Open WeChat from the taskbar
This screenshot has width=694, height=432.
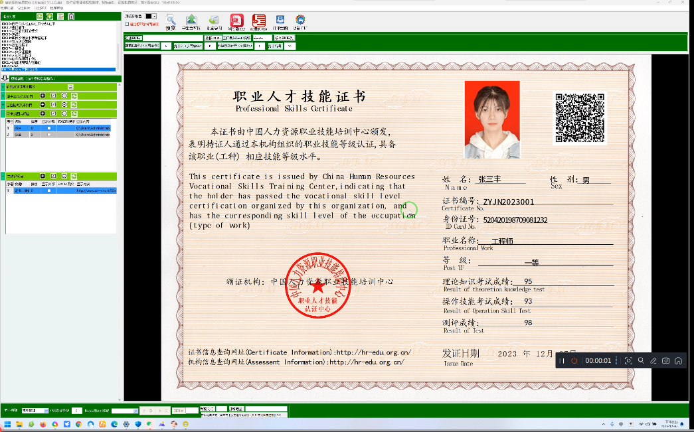click(149, 424)
